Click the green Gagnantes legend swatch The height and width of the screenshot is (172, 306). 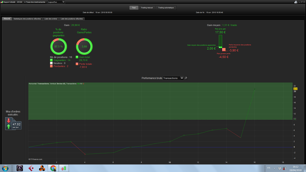click(x=51, y=60)
